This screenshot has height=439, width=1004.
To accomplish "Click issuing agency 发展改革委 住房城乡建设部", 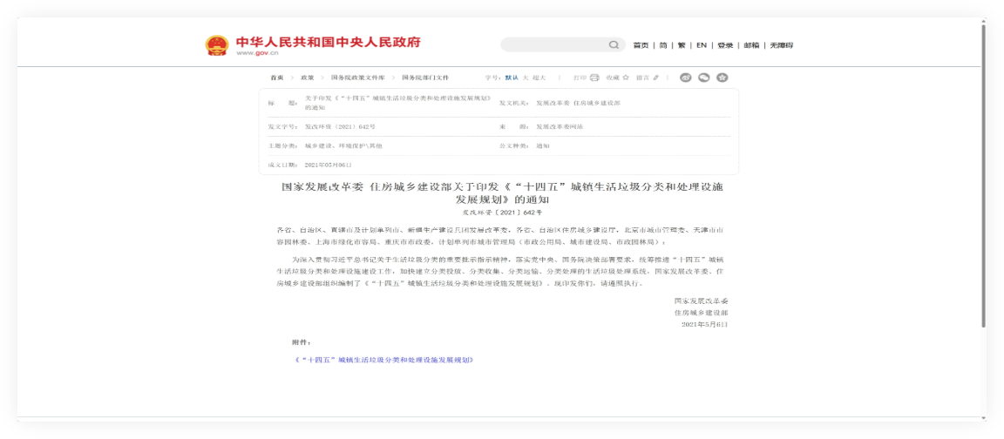I will 578,103.
